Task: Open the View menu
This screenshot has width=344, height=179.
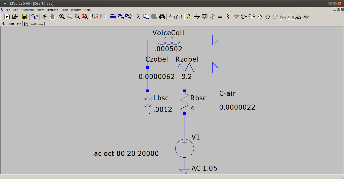Action: [40, 10]
